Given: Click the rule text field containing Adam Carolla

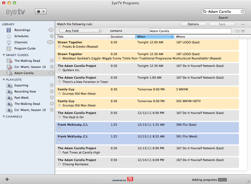Looking at the screenshot, I should pos(190,31).
